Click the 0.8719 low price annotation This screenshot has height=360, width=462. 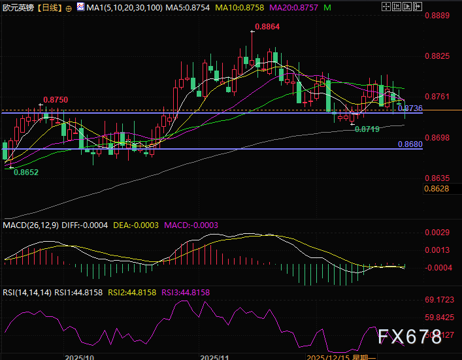pyautogui.click(x=367, y=129)
